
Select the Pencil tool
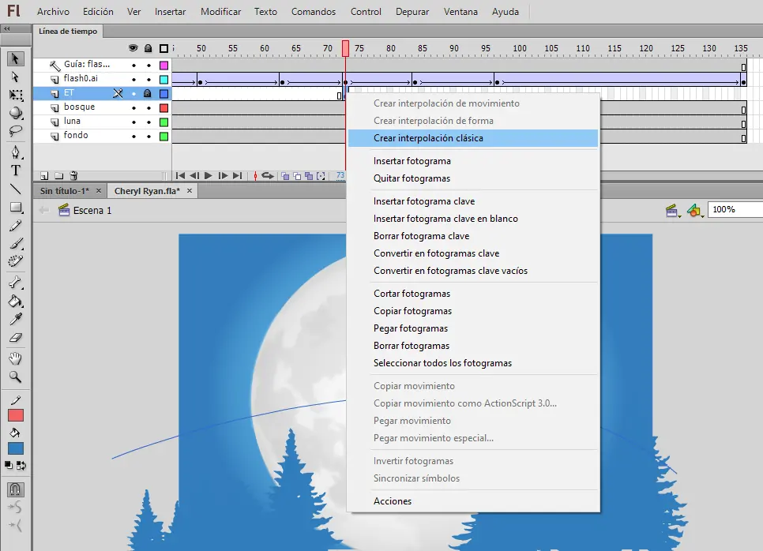[x=16, y=225]
